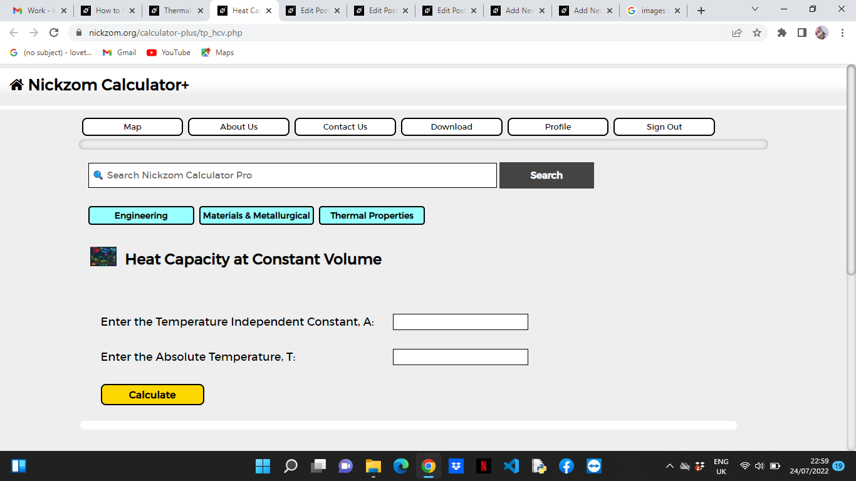
Task: Open Microsoft Edge on taskbar
Action: tap(401, 466)
